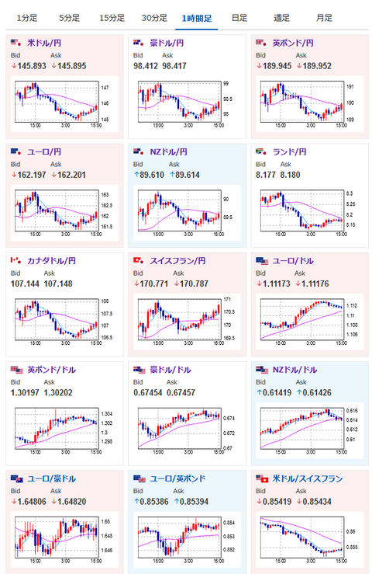The width and height of the screenshot is (372, 574).
Task: Switch to the 日足 daily tab
Action: tap(239, 18)
